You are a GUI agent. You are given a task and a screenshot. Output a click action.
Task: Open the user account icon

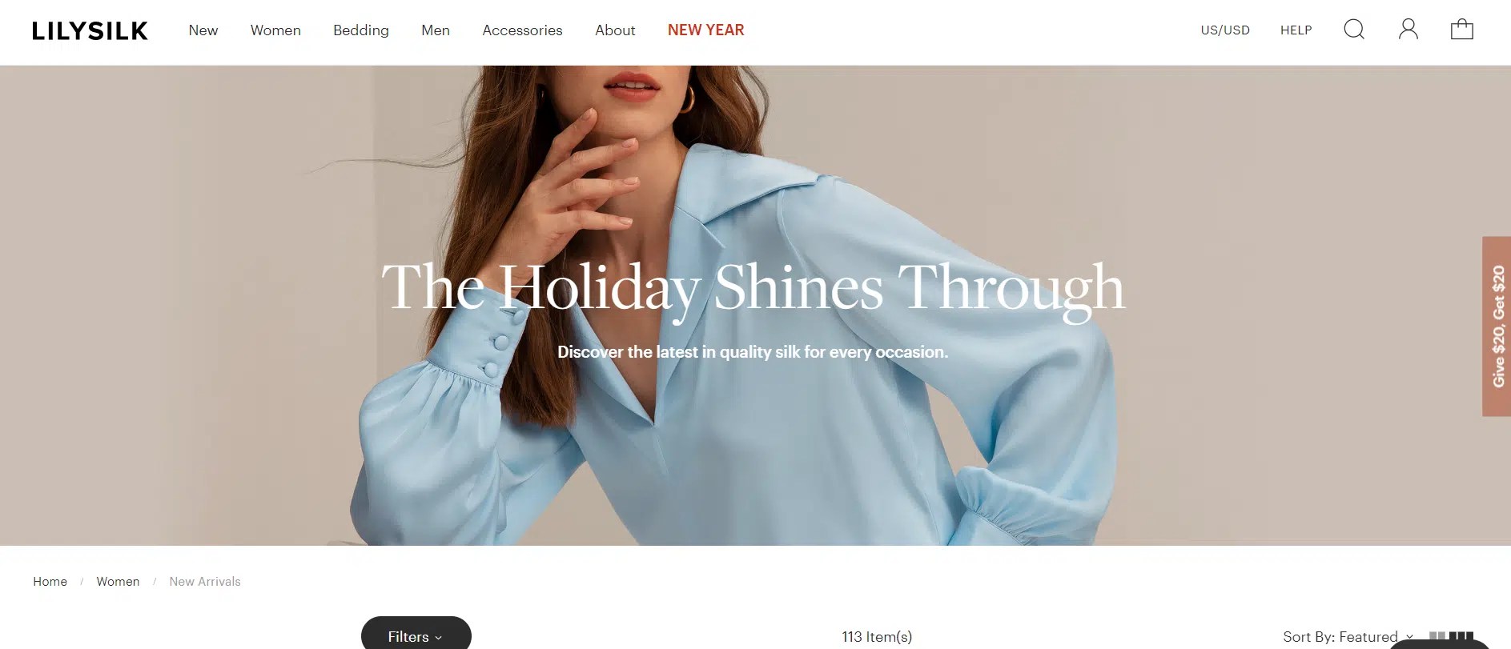tap(1409, 30)
